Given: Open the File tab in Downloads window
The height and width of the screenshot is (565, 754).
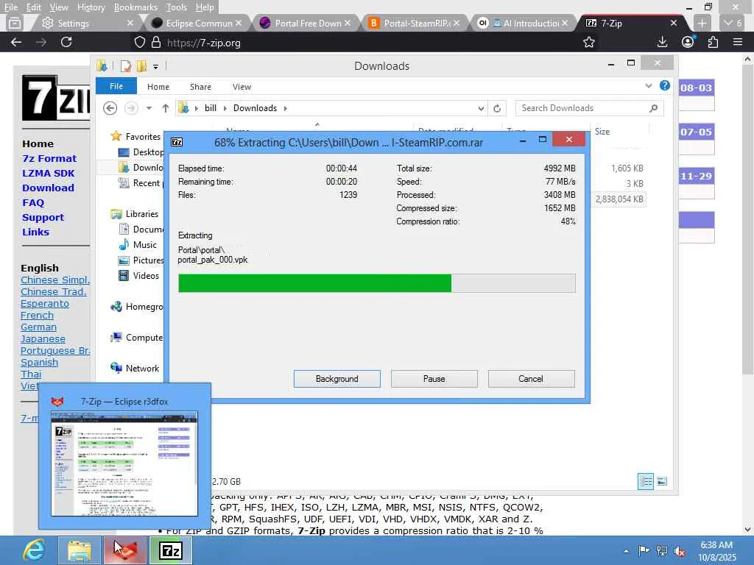Looking at the screenshot, I should click(116, 87).
